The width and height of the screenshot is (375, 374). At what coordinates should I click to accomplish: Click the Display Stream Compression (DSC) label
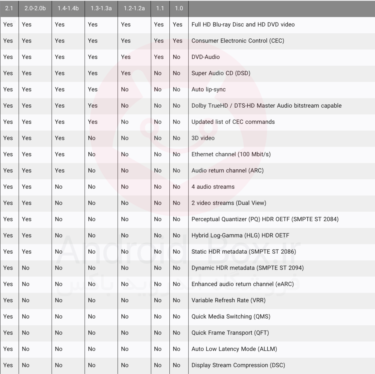pyautogui.click(x=238, y=365)
